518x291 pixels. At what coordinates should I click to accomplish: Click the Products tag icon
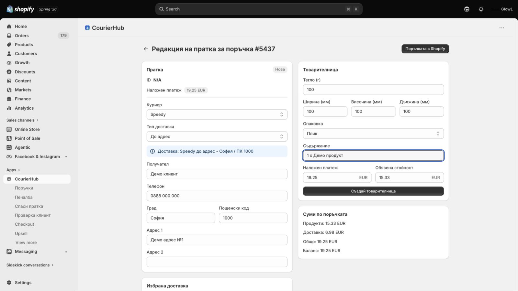click(x=9, y=45)
